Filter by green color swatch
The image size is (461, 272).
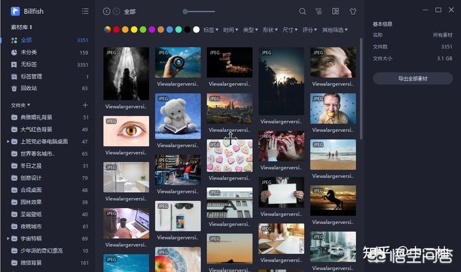coord(143,29)
